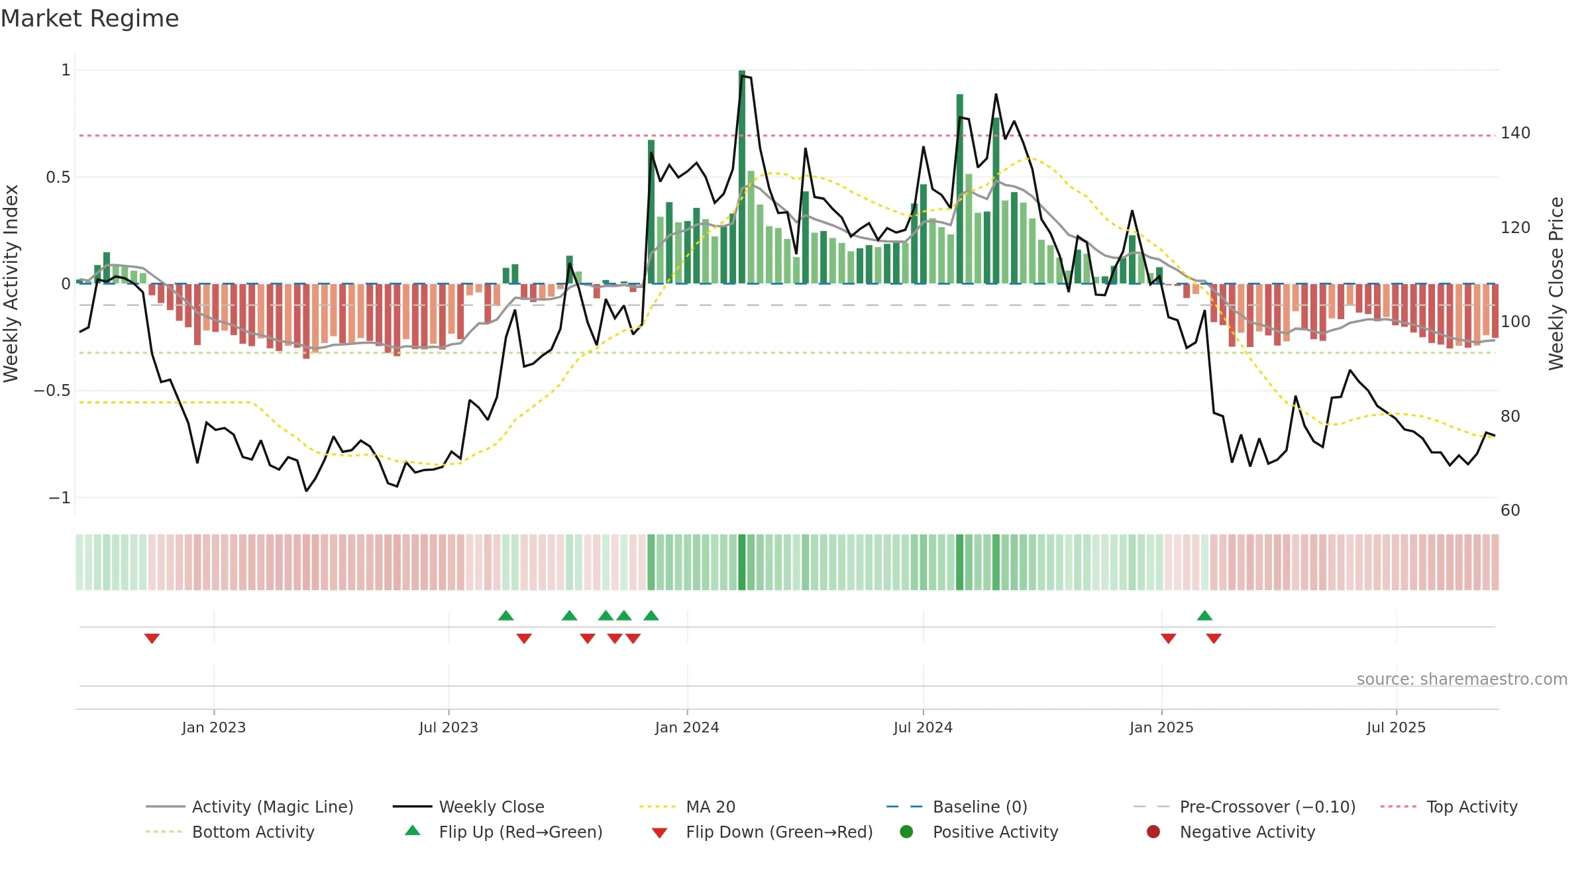This screenshot has height=894, width=1590.
Task: Toggle the Top Activity legend entry
Action: [1449, 807]
